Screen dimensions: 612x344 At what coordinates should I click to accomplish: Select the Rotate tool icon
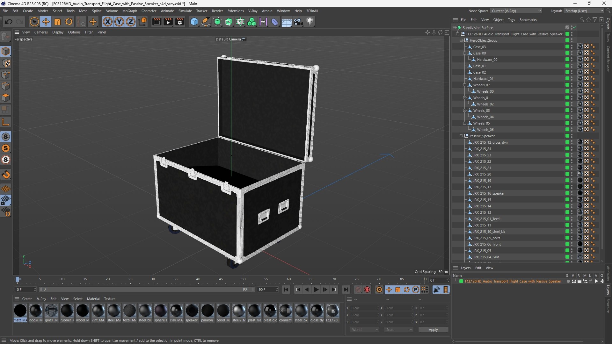point(69,22)
